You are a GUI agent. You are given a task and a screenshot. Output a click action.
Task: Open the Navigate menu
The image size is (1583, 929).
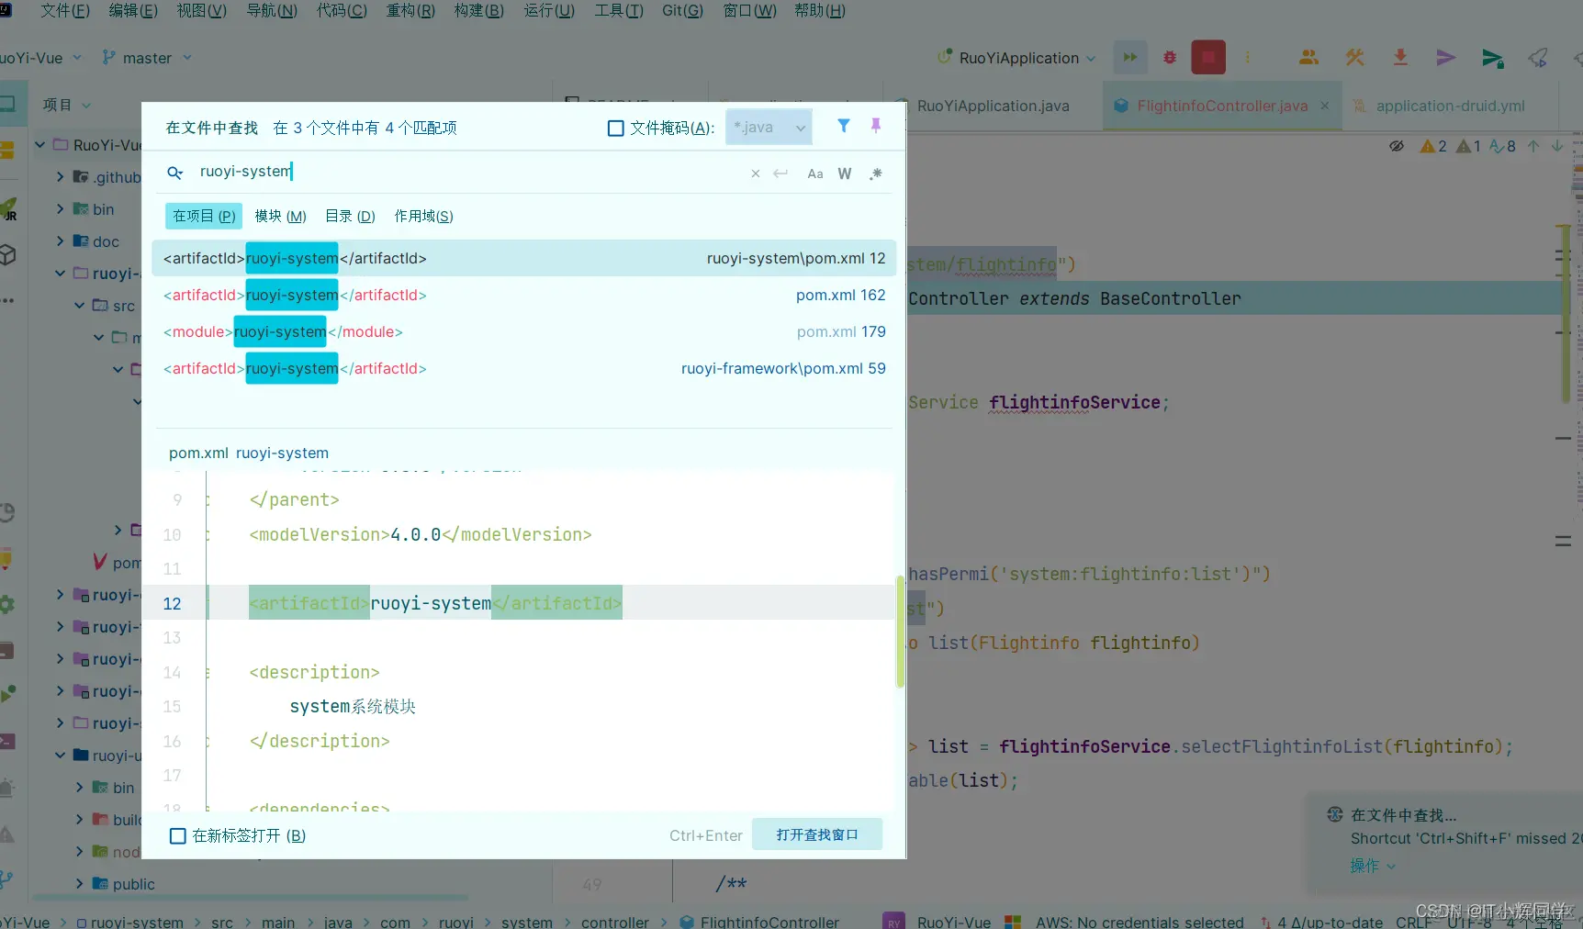(272, 11)
